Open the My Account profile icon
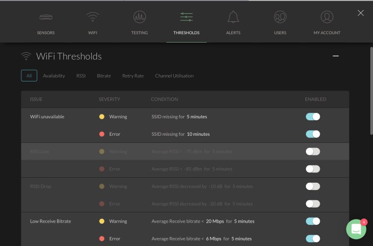Screen dimensions: 373x246 click(327, 18)
